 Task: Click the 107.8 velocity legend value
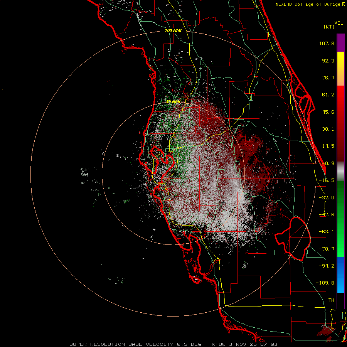point(327,43)
